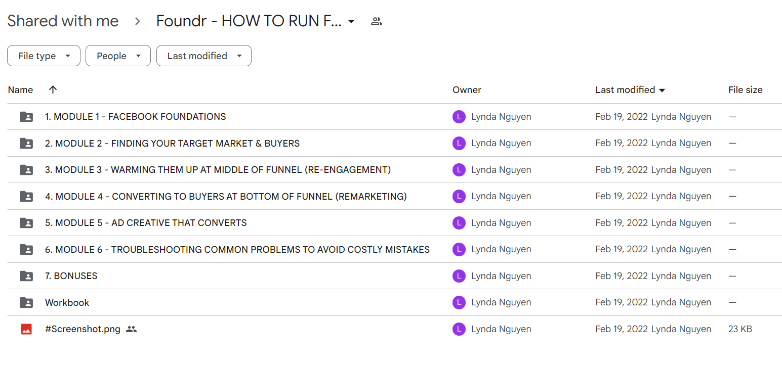Open the 7. BONUSES folder
Screen dimensions: 782x365
coord(71,276)
